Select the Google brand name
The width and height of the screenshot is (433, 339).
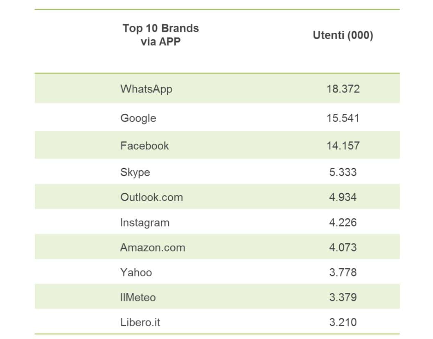(x=138, y=118)
